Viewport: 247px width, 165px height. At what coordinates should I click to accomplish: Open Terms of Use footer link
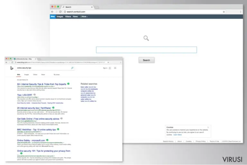pyautogui.click(x=214, y=142)
